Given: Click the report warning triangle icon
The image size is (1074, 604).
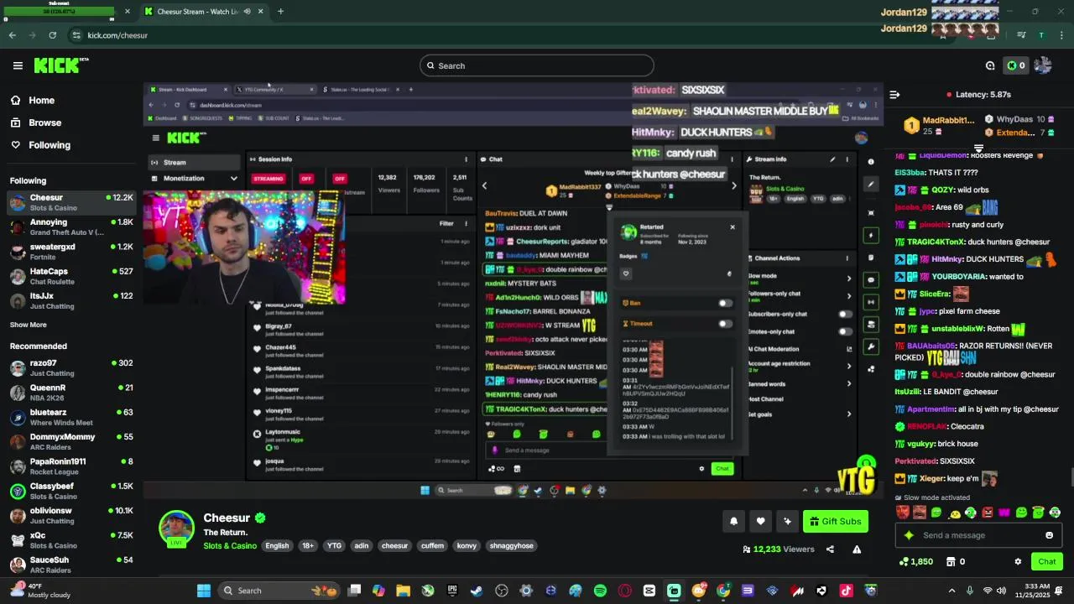Looking at the screenshot, I should click(x=857, y=549).
